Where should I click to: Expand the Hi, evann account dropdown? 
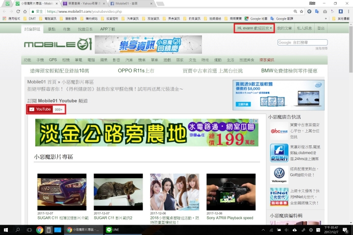point(254,28)
